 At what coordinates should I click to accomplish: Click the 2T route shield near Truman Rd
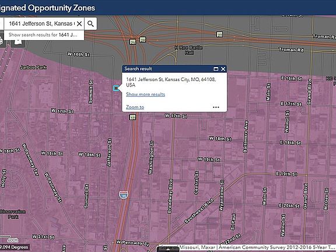[x=219, y=34]
